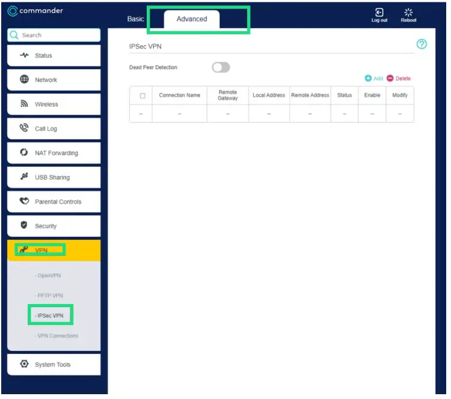Click the Parental Controls heart icon
This screenshot has height=399, width=451.
25,201
